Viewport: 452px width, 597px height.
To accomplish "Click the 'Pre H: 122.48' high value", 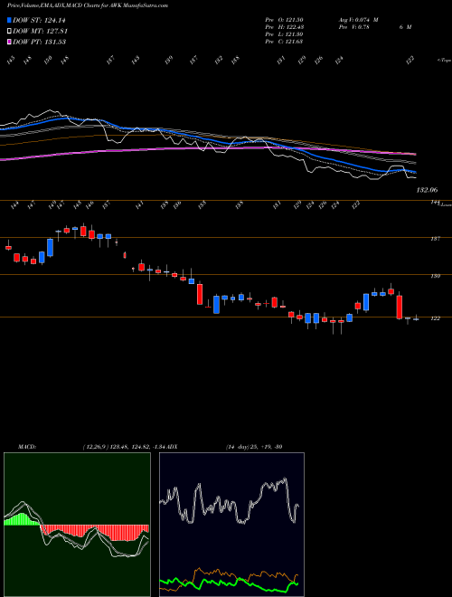I will (x=284, y=27).
